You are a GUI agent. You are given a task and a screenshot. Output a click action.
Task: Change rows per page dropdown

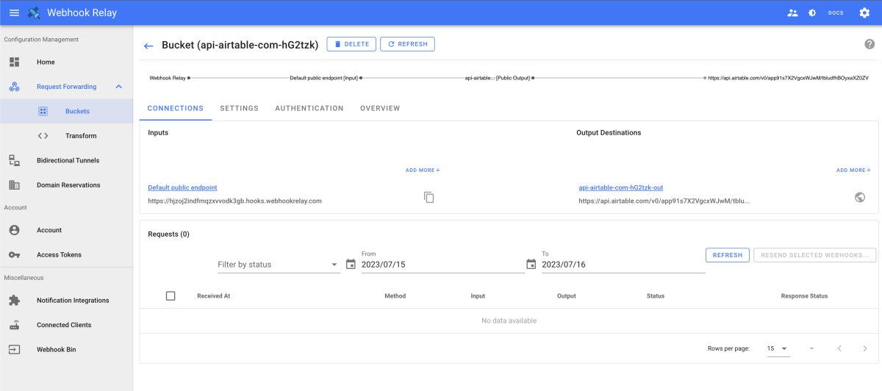[x=778, y=348]
